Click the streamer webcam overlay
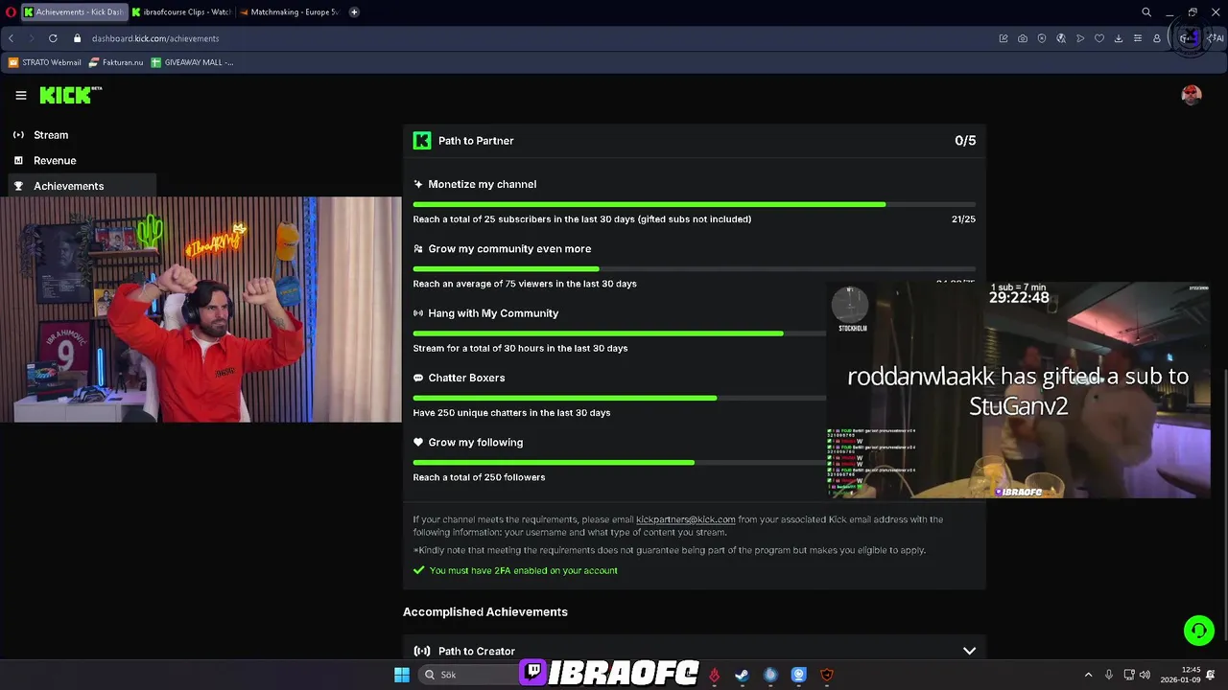 (x=201, y=310)
